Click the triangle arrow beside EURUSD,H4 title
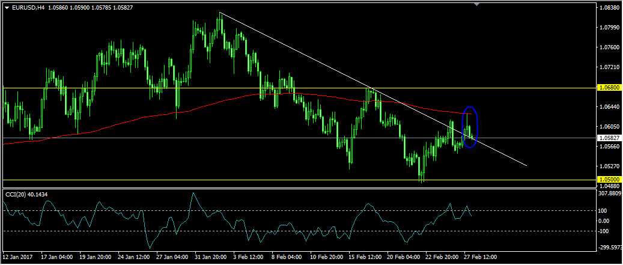623x265 pixels. 7,8
